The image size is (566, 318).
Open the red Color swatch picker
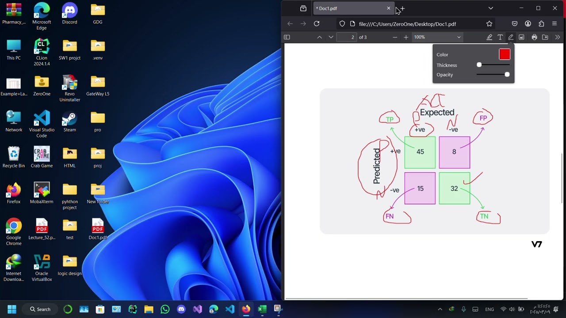505,54
